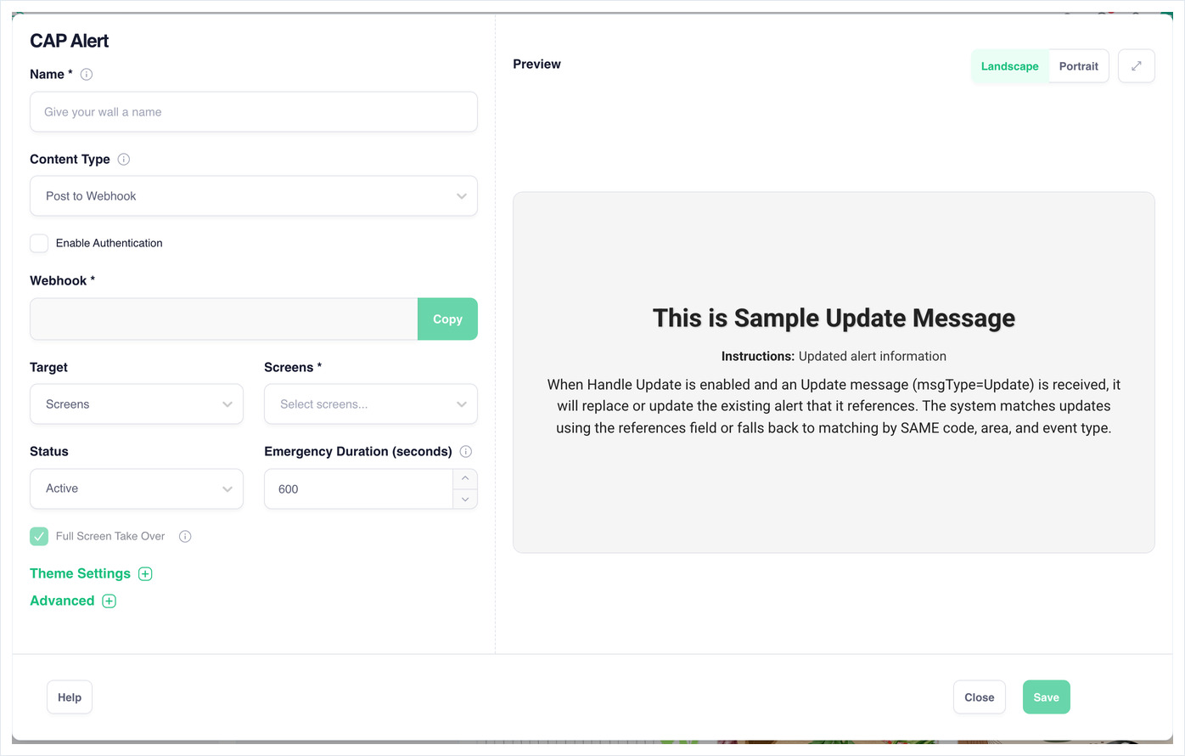Increase the emergency duration value
The width and height of the screenshot is (1185, 756).
[x=465, y=478]
